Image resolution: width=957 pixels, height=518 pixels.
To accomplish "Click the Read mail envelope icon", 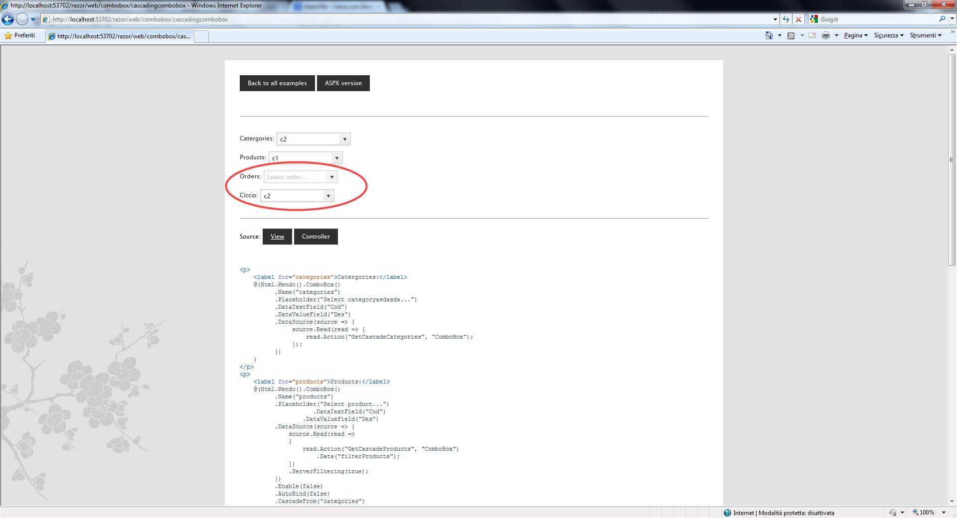I will (812, 35).
